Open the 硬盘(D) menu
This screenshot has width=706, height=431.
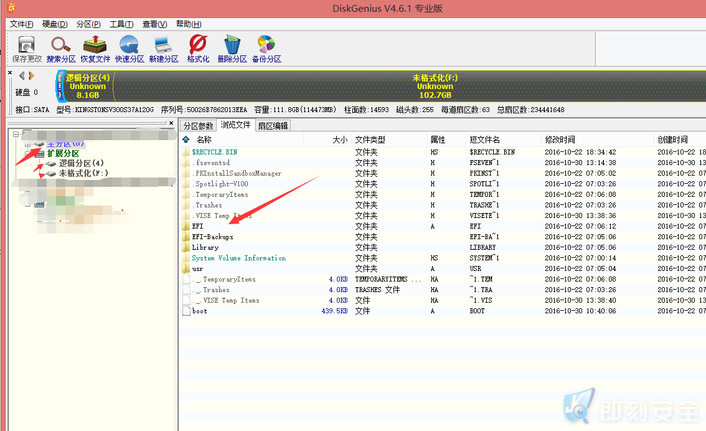55,24
